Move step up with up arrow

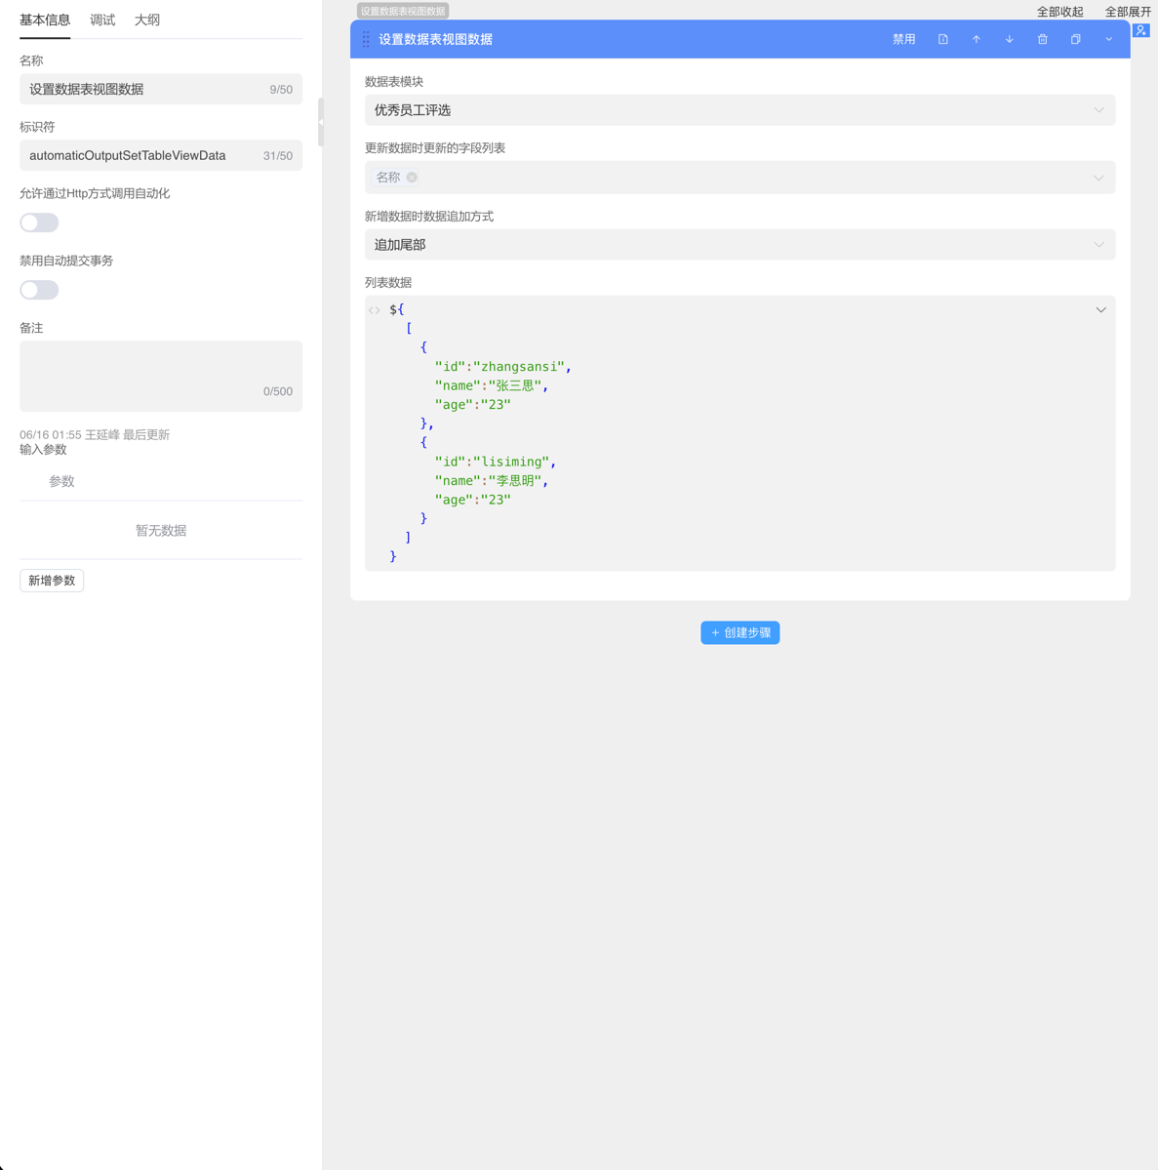click(x=976, y=39)
